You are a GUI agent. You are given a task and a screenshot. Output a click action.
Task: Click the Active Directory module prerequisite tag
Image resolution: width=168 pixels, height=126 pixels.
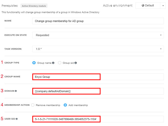coord(34,6)
